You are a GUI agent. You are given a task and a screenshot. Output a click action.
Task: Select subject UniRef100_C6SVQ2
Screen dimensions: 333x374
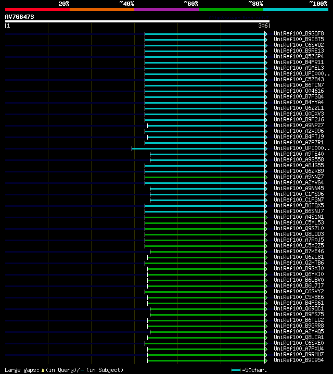point(299,45)
